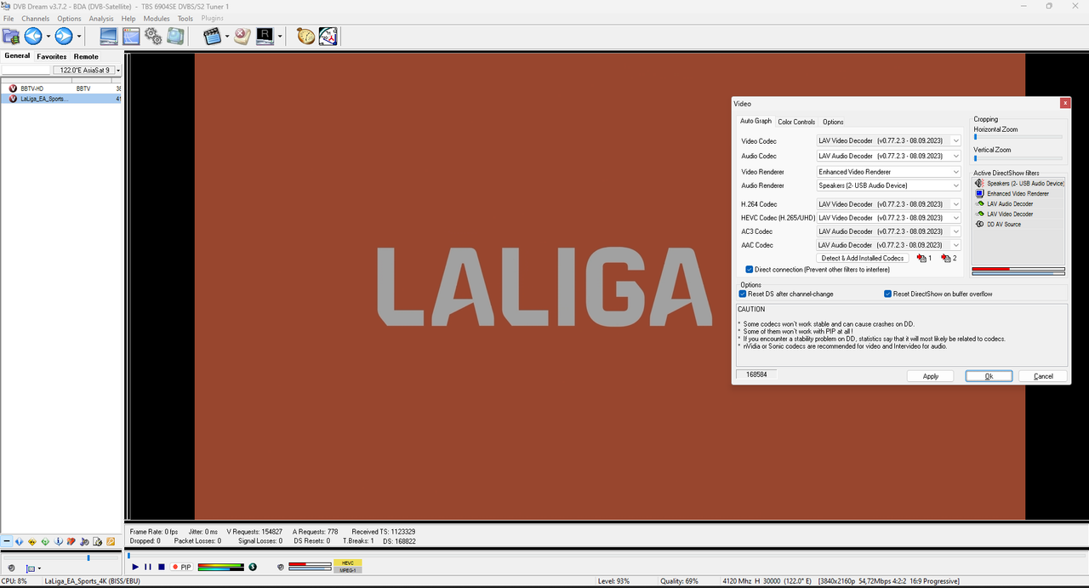Toggle Reset DirectShow on buffer overflow

point(887,294)
